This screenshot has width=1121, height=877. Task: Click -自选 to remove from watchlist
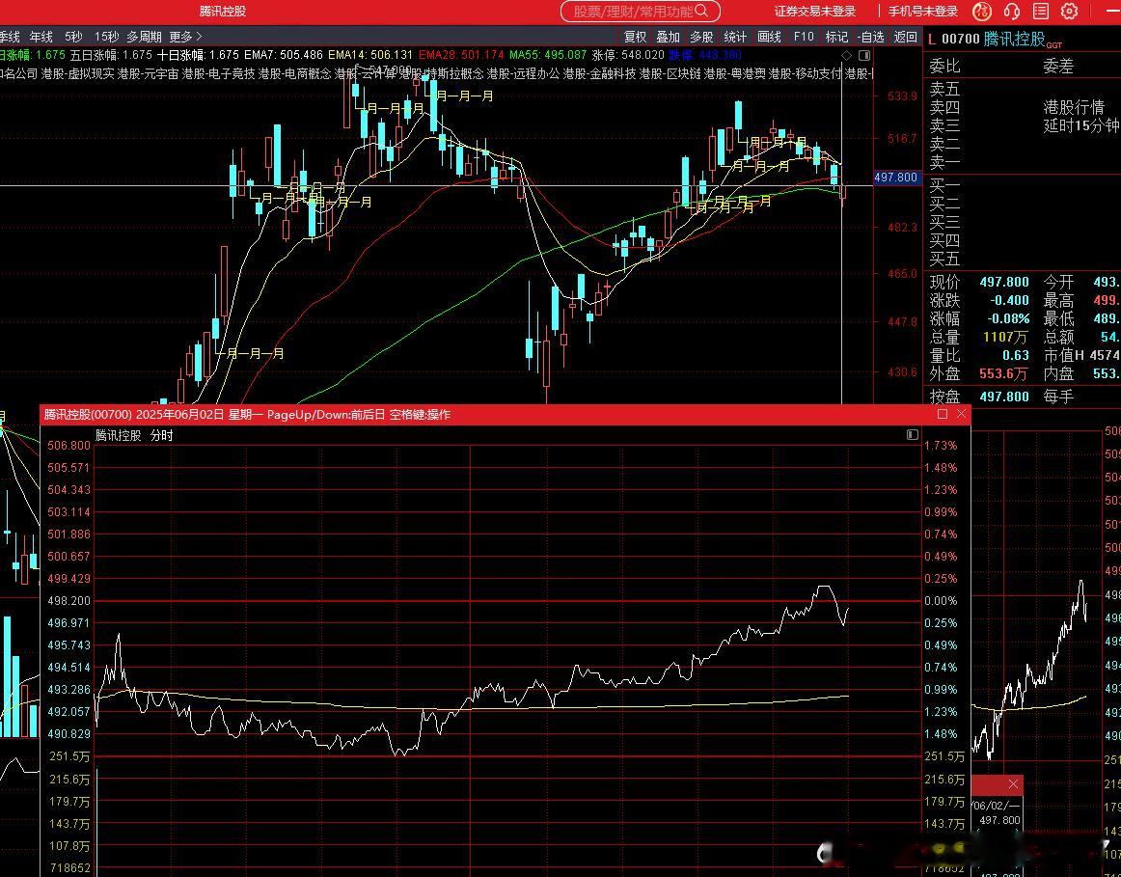pyautogui.click(x=871, y=37)
